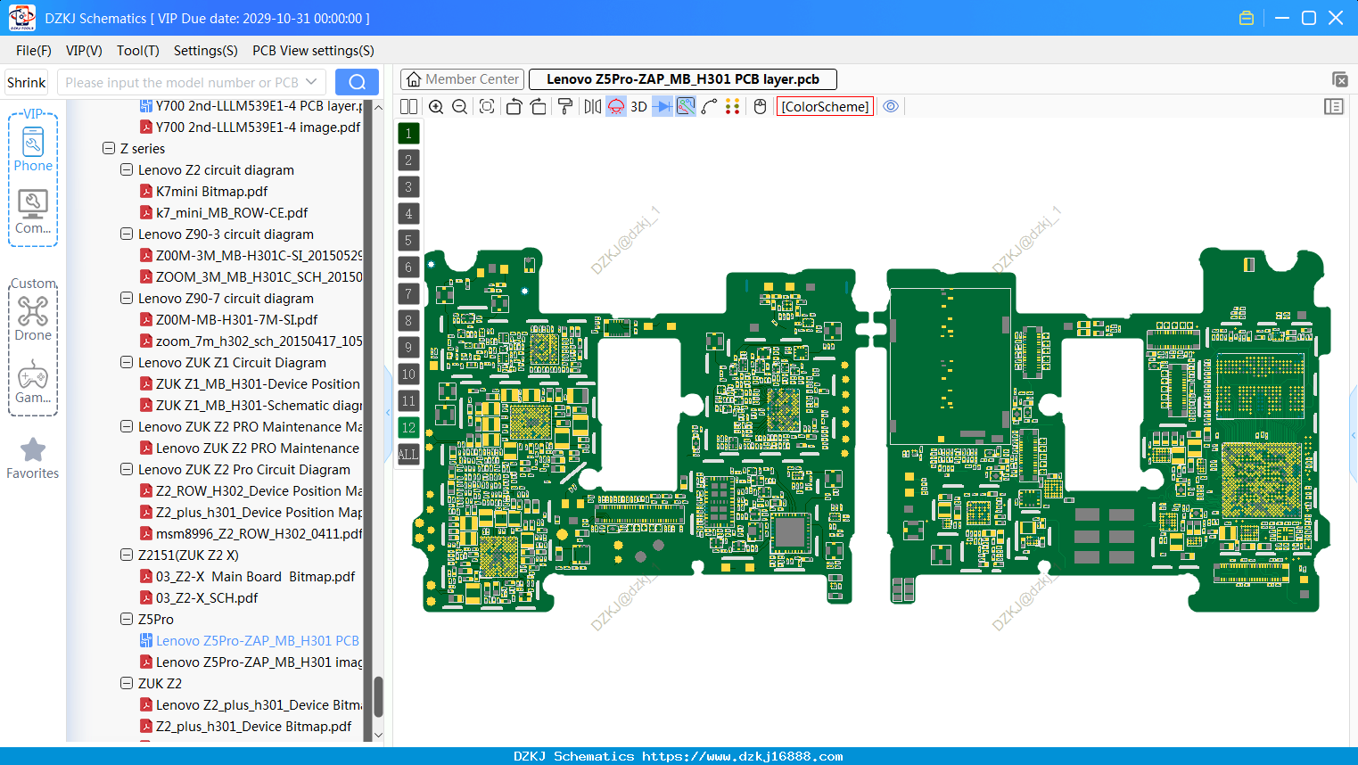Switch to 3D view
The image size is (1358, 765).
[638, 106]
